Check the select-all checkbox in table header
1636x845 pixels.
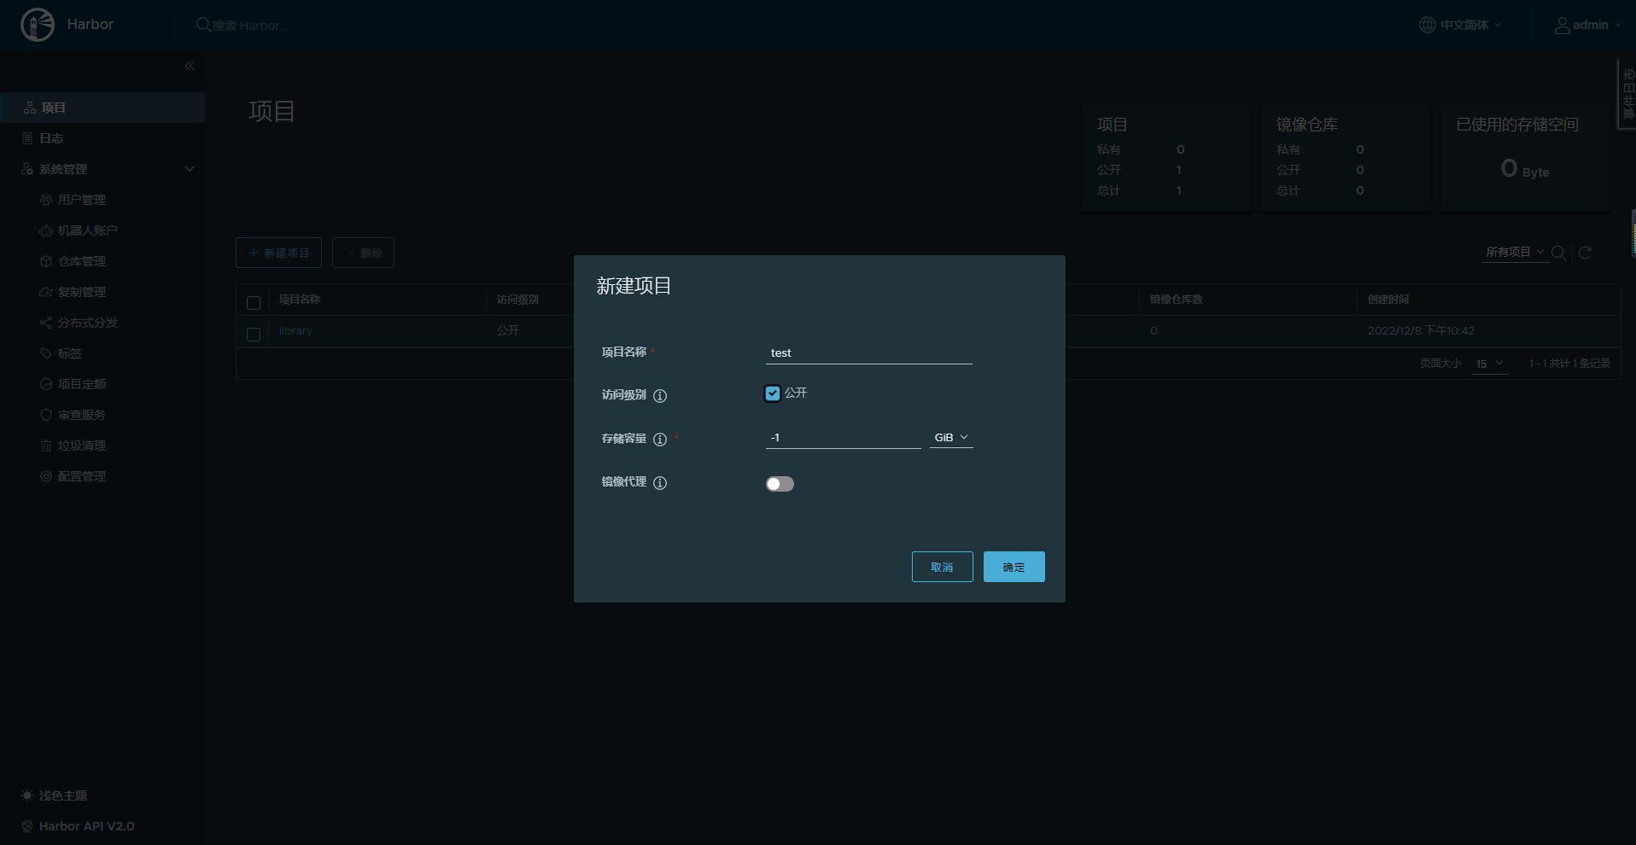coord(254,303)
